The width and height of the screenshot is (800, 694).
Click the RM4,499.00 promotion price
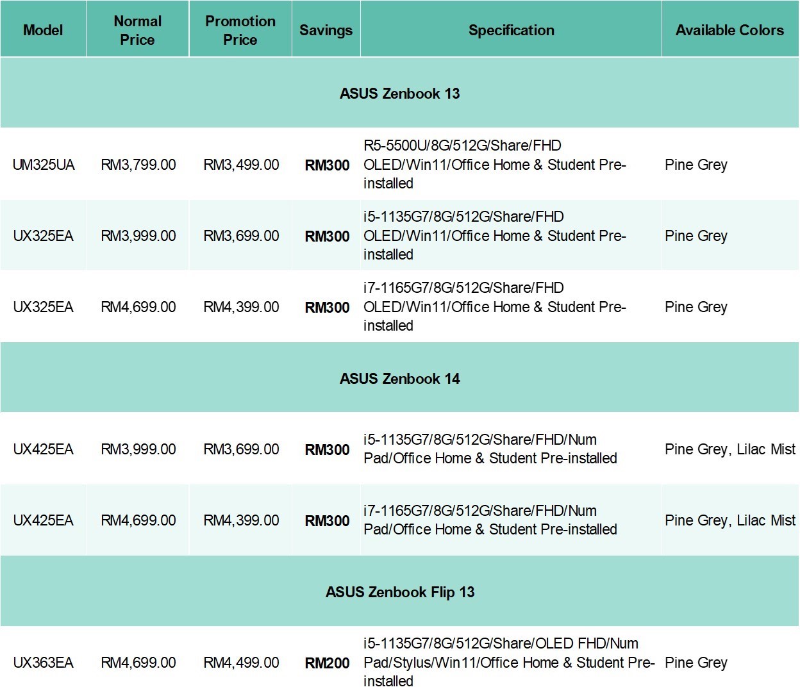pos(241,663)
